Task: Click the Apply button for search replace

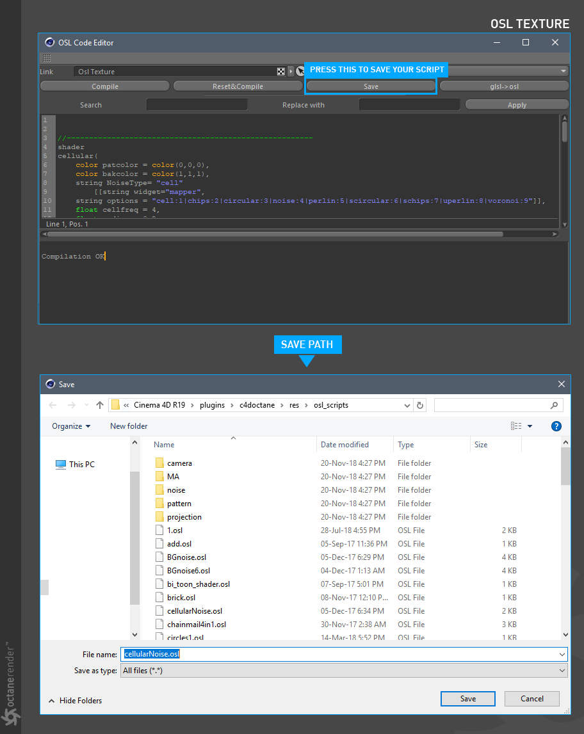Action: coord(517,105)
